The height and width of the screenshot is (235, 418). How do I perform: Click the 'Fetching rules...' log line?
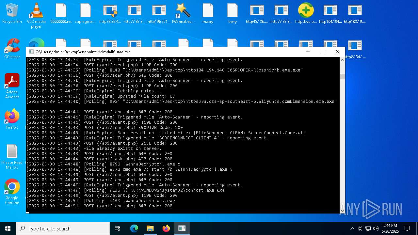(94, 91)
